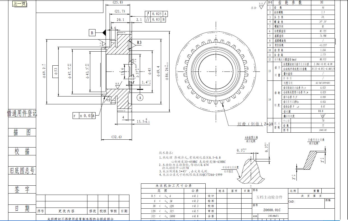The image size is (348, 221).
Task: Select the 设计 row label
Action: 211,196
